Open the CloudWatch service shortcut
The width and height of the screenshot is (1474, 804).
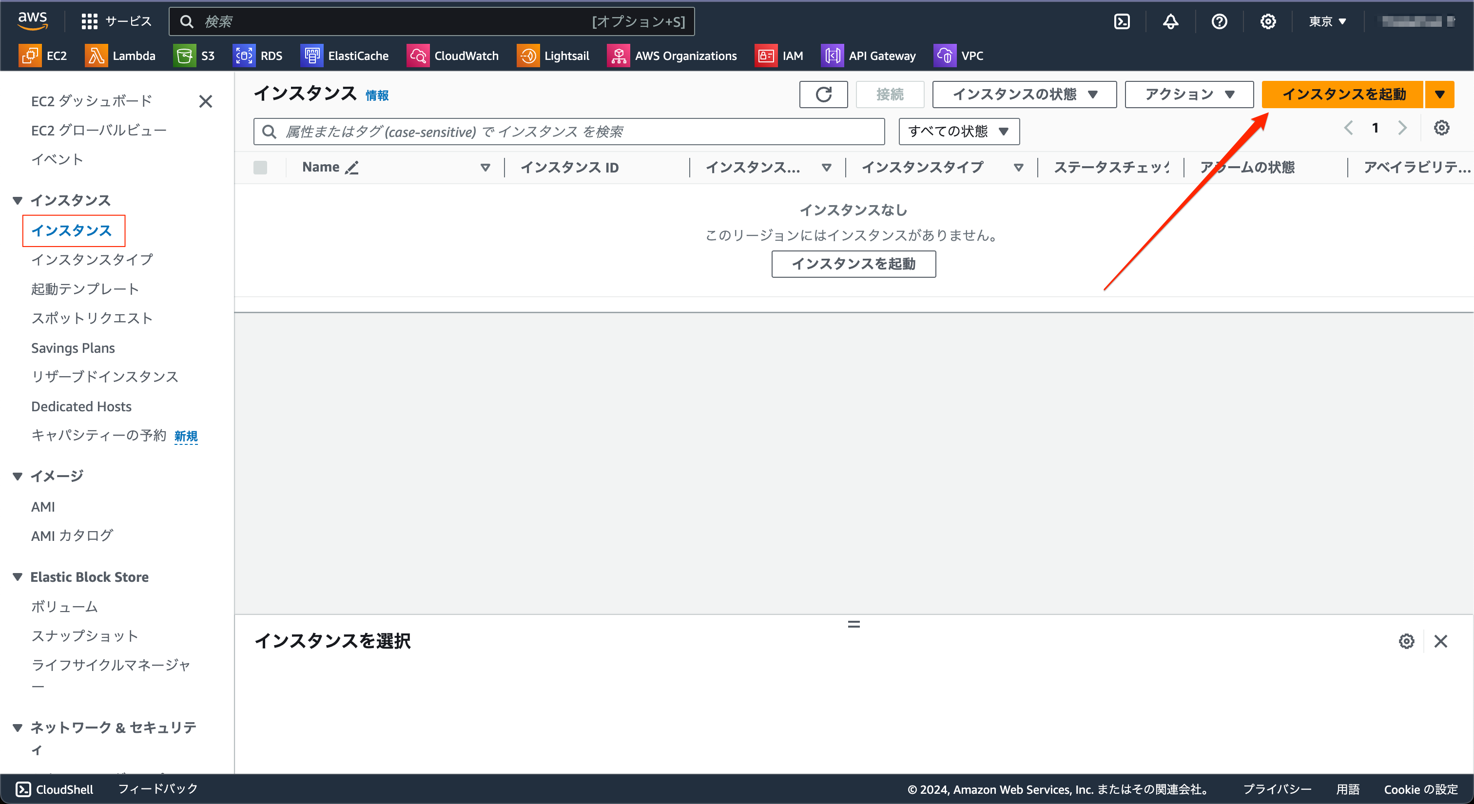click(x=453, y=56)
